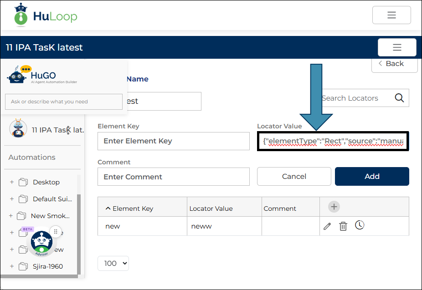Click the 11 IPA TasK latest title

pyautogui.click(x=44, y=47)
